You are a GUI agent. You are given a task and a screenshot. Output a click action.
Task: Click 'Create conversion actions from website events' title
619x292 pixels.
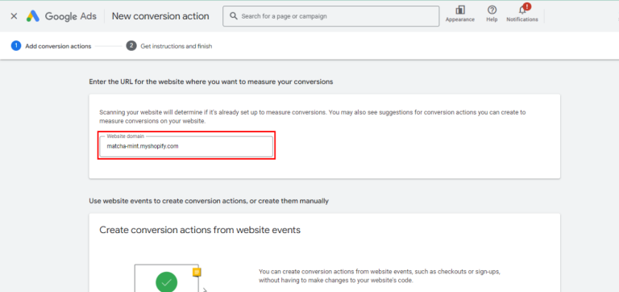(x=200, y=230)
